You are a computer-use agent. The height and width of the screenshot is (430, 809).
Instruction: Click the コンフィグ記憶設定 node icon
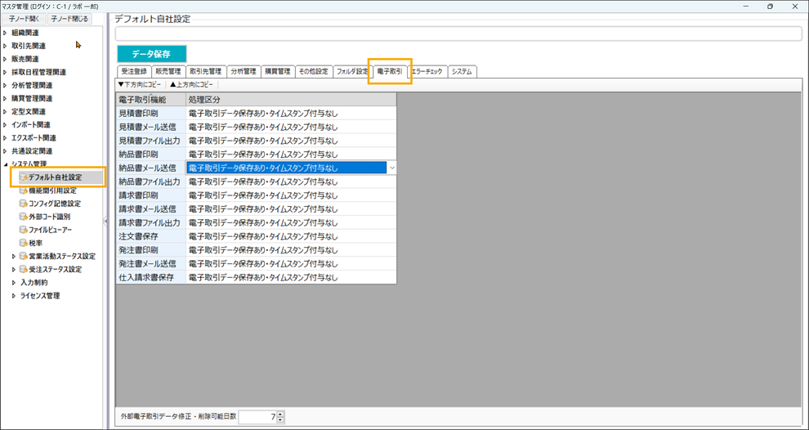[23, 204]
